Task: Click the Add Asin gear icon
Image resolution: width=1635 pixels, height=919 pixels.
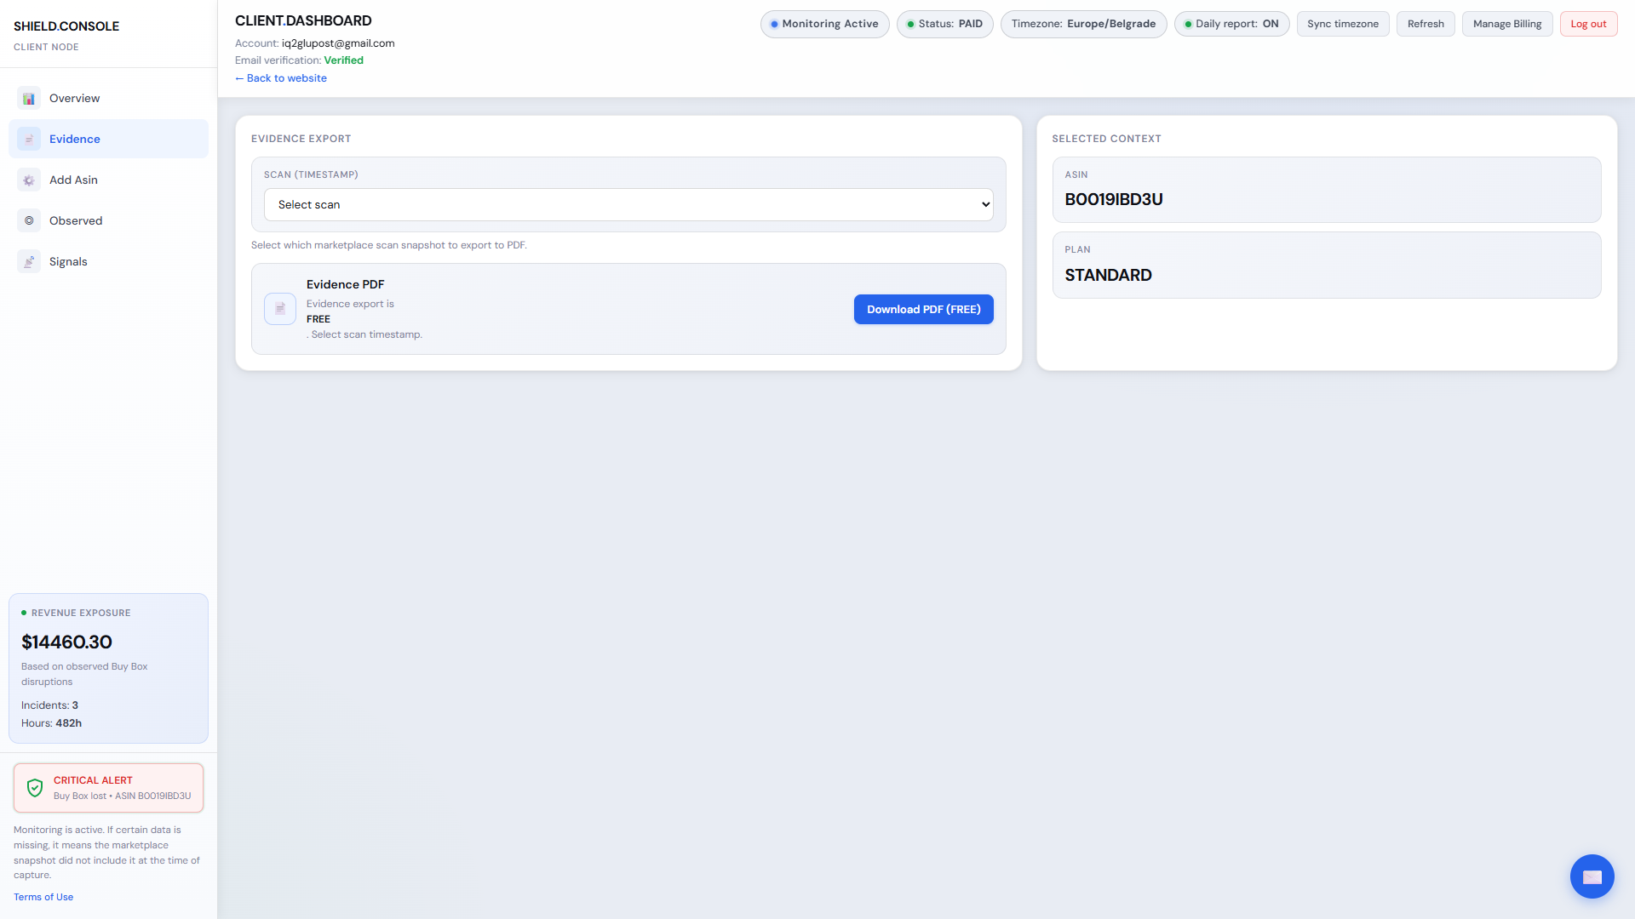Action: pyautogui.click(x=29, y=180)
